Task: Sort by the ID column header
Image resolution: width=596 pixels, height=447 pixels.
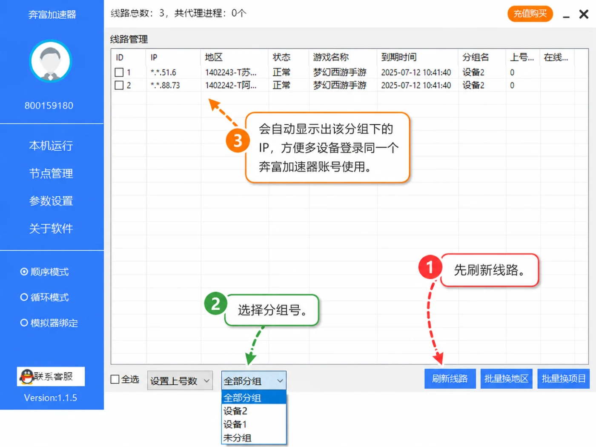Action: pyautogui.click(x=129, y=57)
